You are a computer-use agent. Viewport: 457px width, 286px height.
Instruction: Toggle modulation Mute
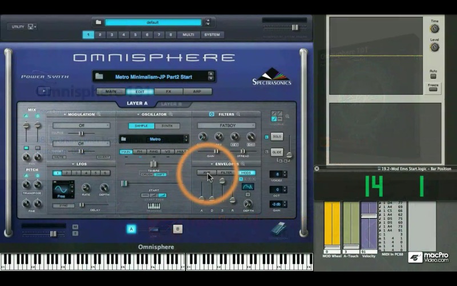(59, 157)
